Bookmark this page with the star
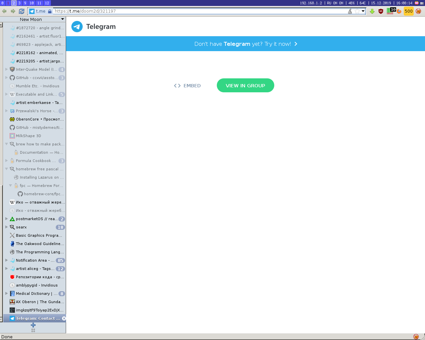 point(357,11)
